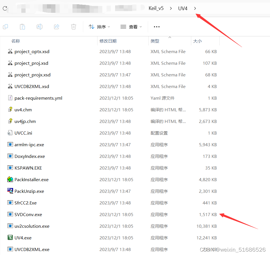
Task: Click the refresh icon in address bar
Action: coord(5,8)
